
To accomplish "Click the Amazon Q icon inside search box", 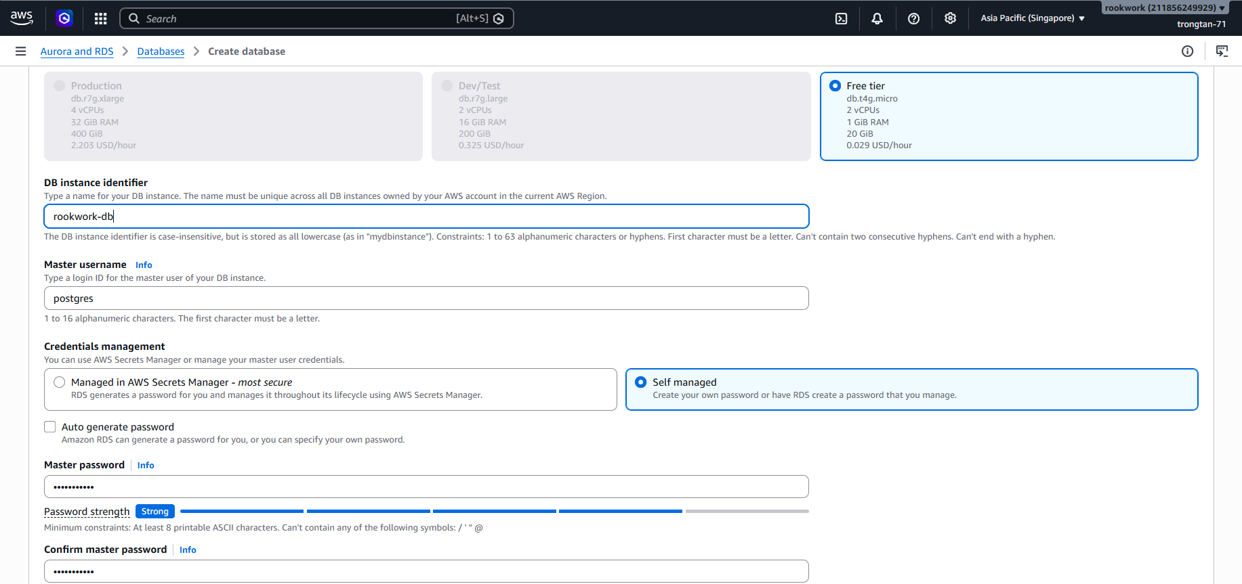I will [499, 18].
